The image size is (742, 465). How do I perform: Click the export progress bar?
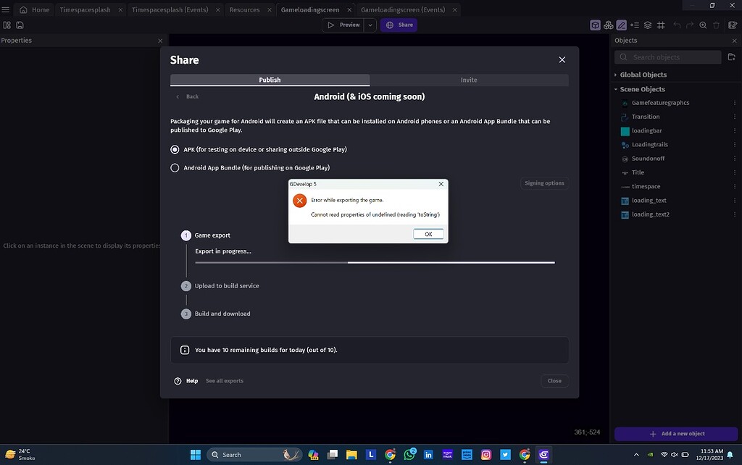(x=374, y=263)
